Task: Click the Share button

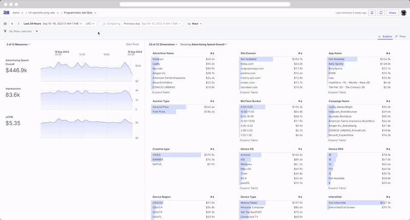Action: click(392, 13)
